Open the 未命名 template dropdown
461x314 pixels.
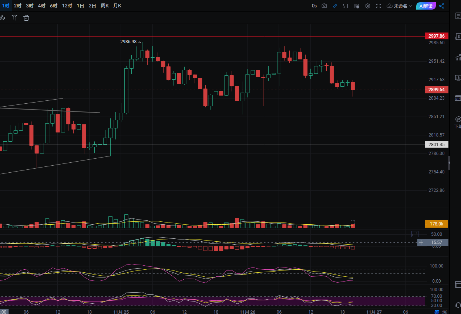pos(400,6)
